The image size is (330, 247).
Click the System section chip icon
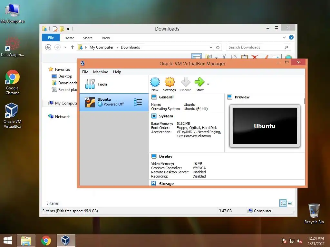(x=154, y=116)
